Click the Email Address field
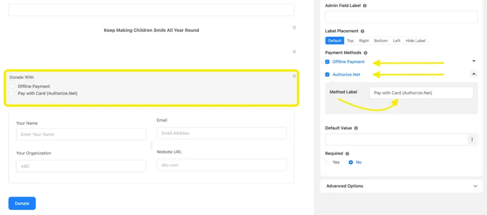Viewport: 487px width, 215px height. coord(222,134)
